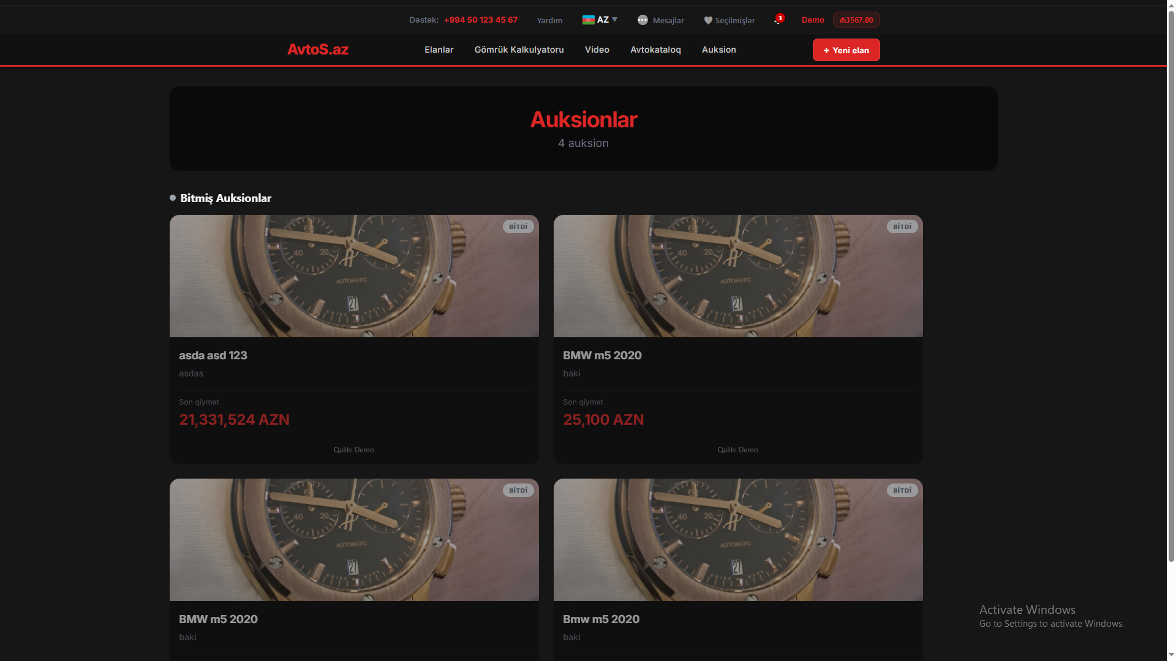Open the Elanlar menu item
The image size is (1176, 661).
pos(439,50)
